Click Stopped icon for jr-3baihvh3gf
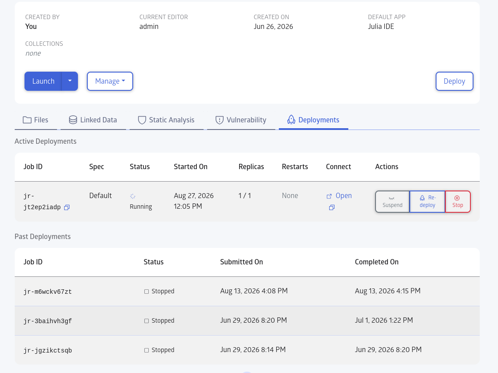498x373 pixels. coord(147,321)
